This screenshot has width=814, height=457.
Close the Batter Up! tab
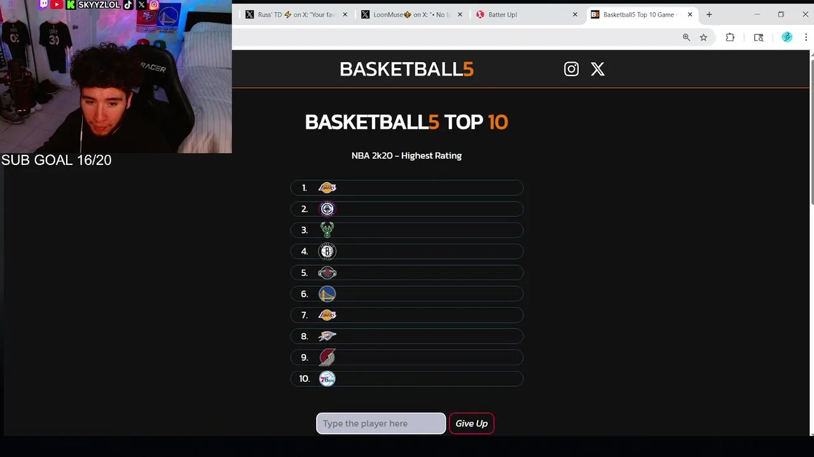(x=575, y=15)
